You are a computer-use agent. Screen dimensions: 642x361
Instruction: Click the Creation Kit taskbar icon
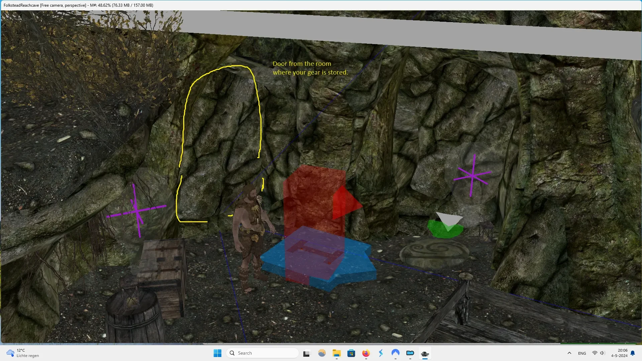425,353
